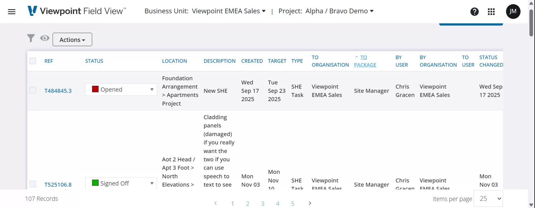Open the hamburger navigation menu
Viewport: 535px width, 208px height.
pyautogui.click(x=12, y=12)
